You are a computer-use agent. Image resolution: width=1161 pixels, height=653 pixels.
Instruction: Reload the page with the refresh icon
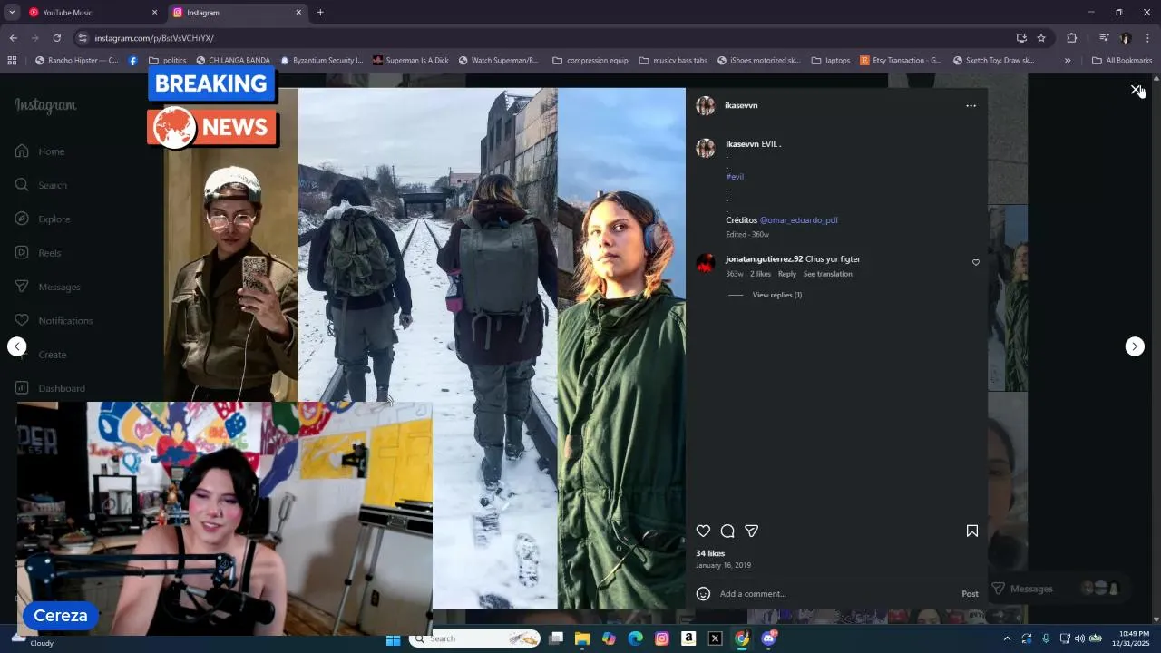[x=56, y=38]
